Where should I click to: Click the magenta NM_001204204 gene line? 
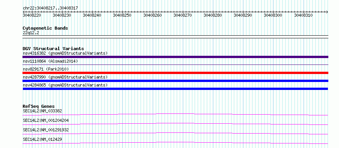click(x=175, y=124)
